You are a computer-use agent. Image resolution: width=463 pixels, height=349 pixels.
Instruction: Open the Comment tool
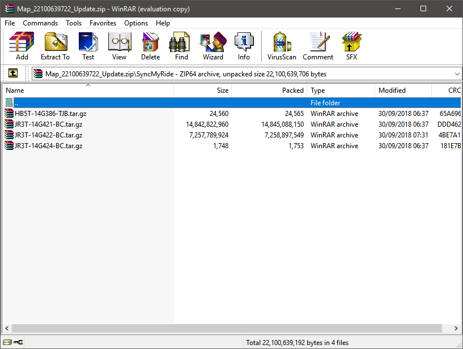318,46
